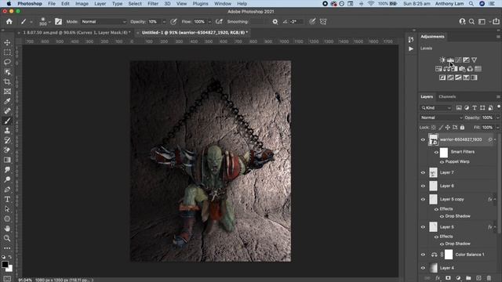Open brush settings gear in options bar
This screenshot has height=282, width=502.
pos(275,22)
